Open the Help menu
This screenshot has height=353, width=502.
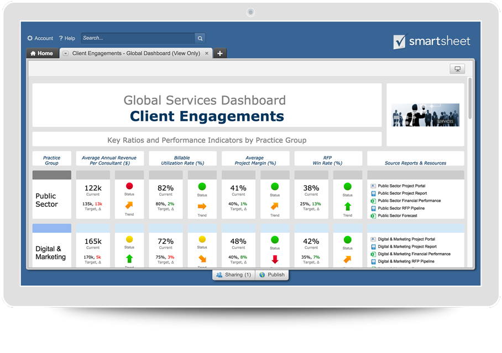coord(66,38)
